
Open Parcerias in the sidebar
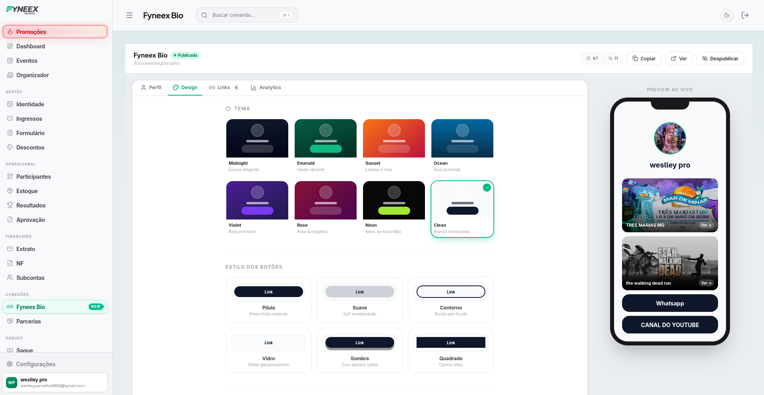click(28, 321)
